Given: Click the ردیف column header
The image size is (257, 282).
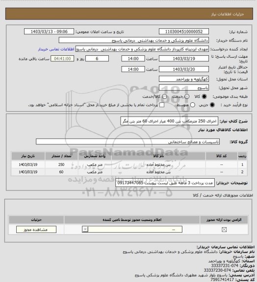Looking at the screenshot, I should [242, 156].
